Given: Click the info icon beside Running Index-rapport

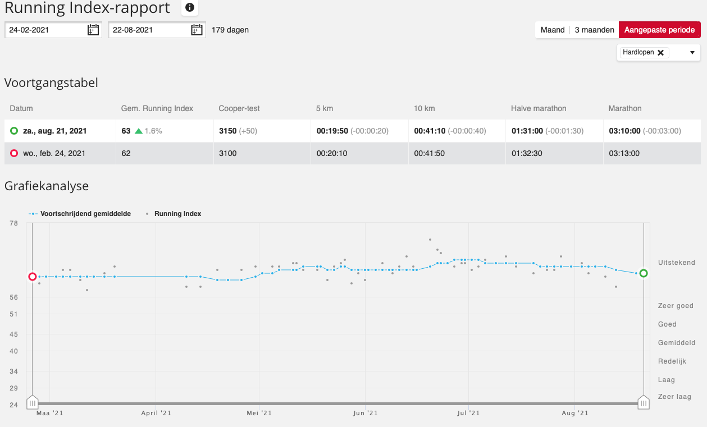Looking at the screenshot, I should click(x=190, y=7).
